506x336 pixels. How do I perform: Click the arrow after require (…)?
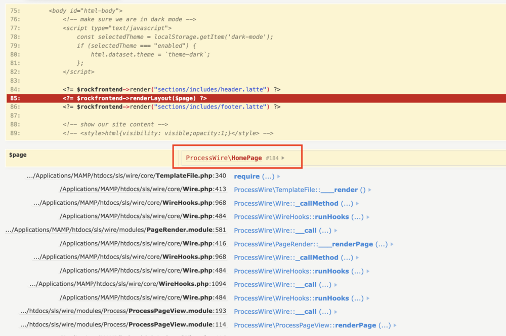(x=279, y=176)
